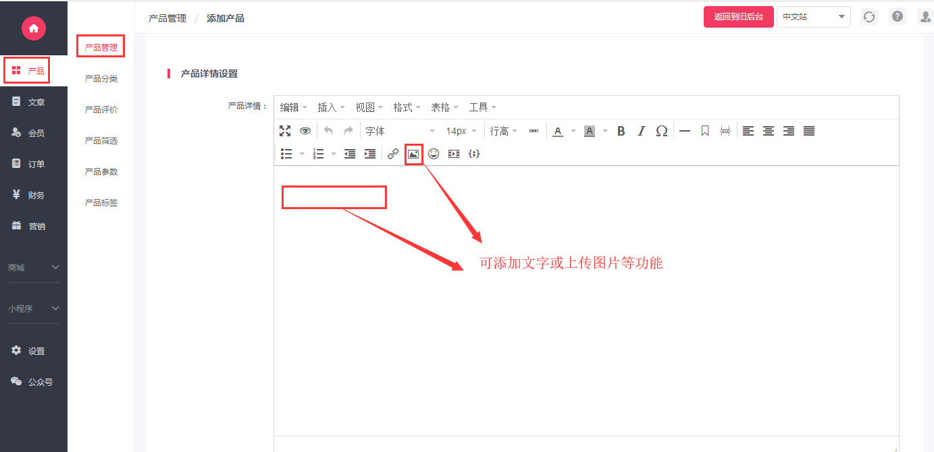Click the refresh icon in the top bar
The image size is (934, 452).
869,17
